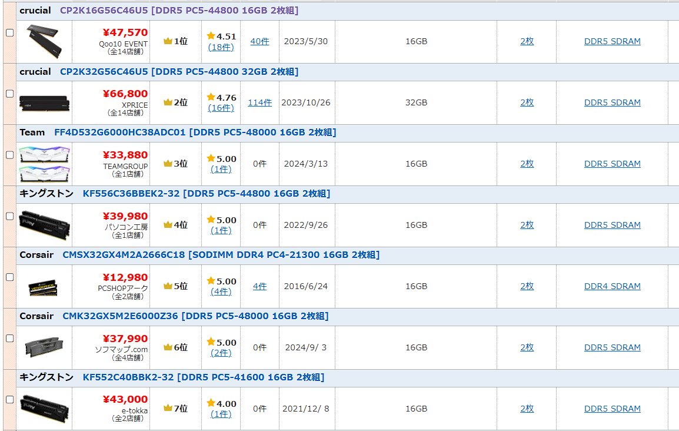The width and height of the screenshot is (679, 431).
Task: Click Corsair CMK32GX5M2E6000Z36 memory image
Action: click(45, 347)
